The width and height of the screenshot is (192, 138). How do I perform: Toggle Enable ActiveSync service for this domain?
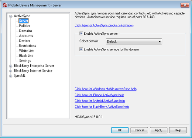tap(81, 49)
